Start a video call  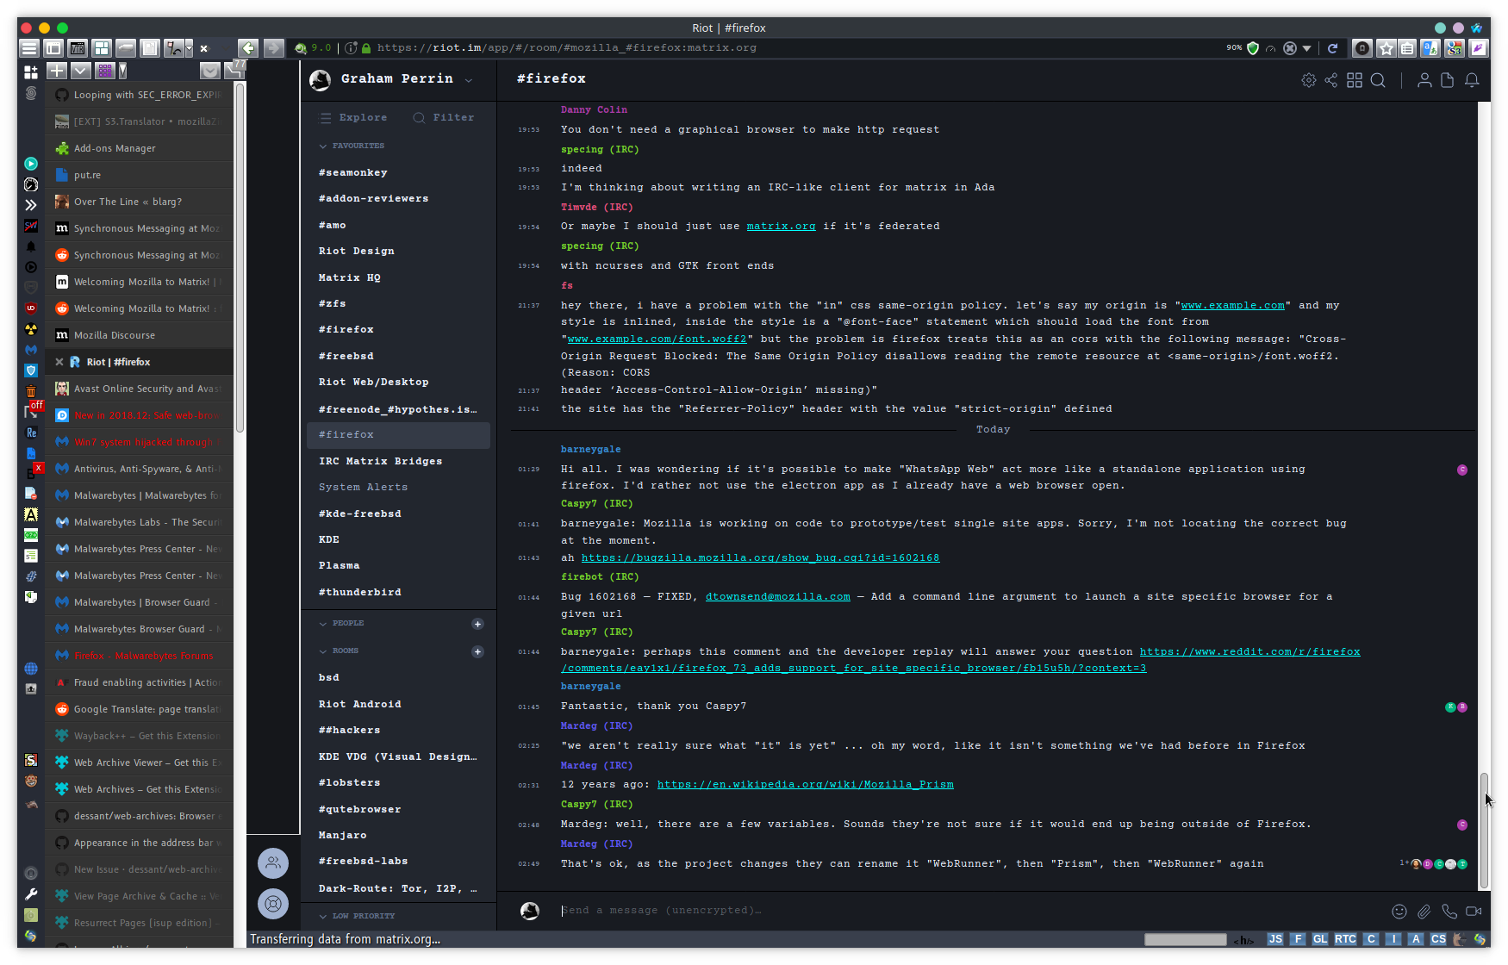(1474, 911)
